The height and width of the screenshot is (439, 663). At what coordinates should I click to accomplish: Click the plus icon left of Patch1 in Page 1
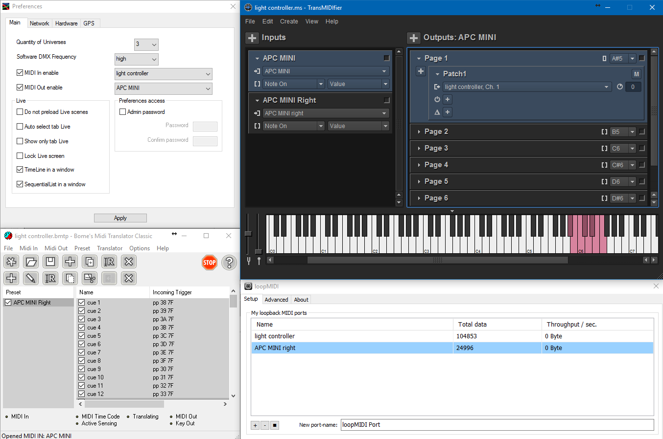click(421, 71)
